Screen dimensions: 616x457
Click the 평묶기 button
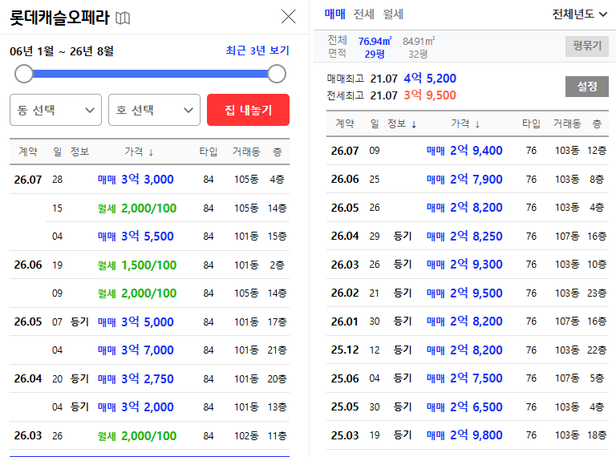pos(587,46)
